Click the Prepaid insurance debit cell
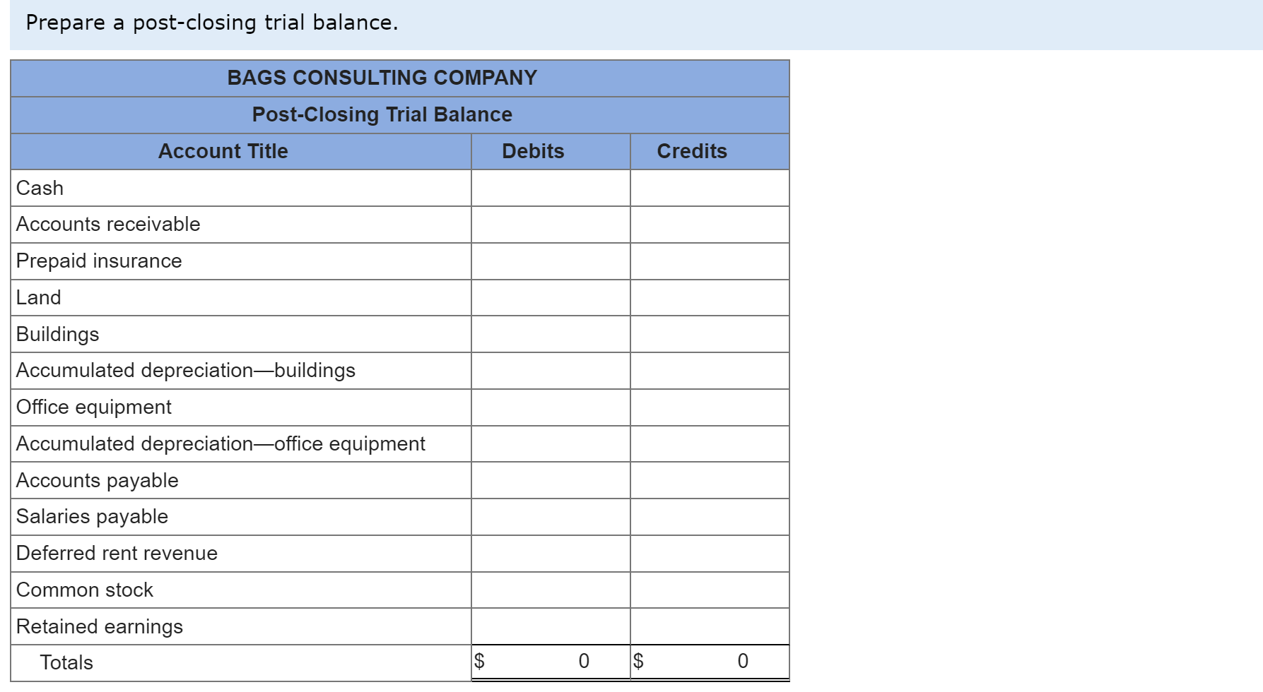This screenshot has width=1263, height=692. tap(550, 261)
